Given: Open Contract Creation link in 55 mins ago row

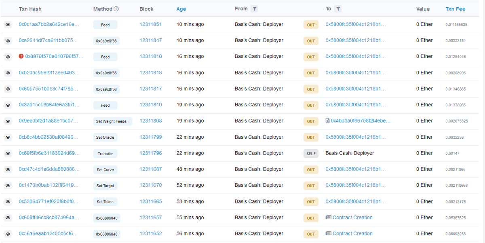Looking at the screenshot, I should (352, 218).
